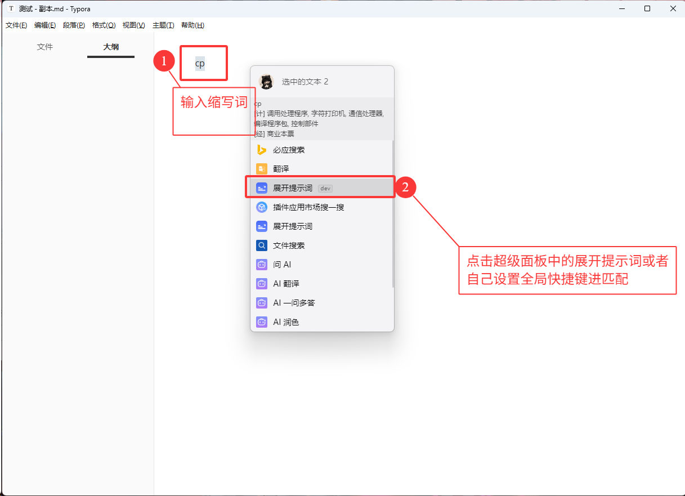The width and height of the screenshot is (685, 496).
Task: Open the 文件(F) menu
Action: (x=16, y=25)
